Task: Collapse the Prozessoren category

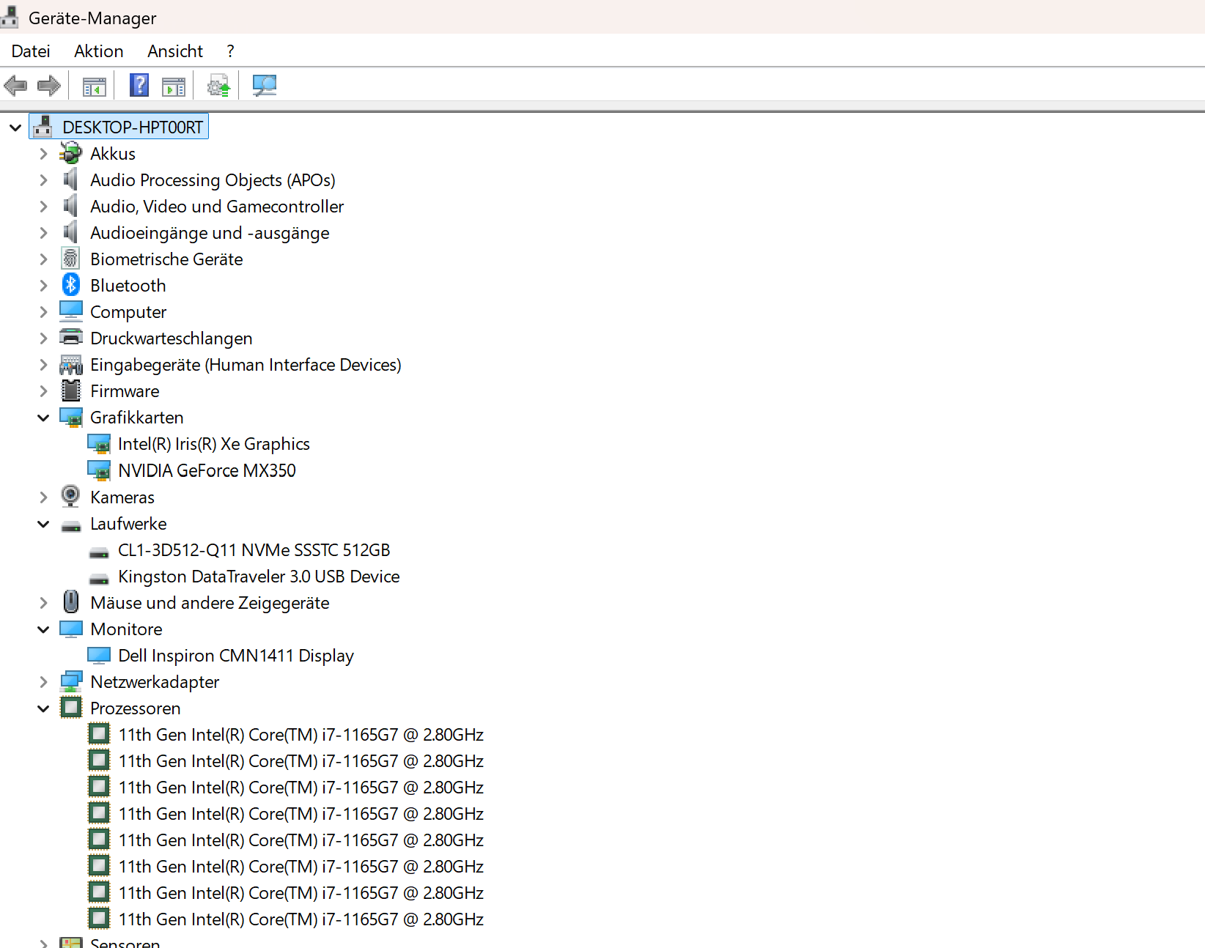Action: click(x=43, y=708)
